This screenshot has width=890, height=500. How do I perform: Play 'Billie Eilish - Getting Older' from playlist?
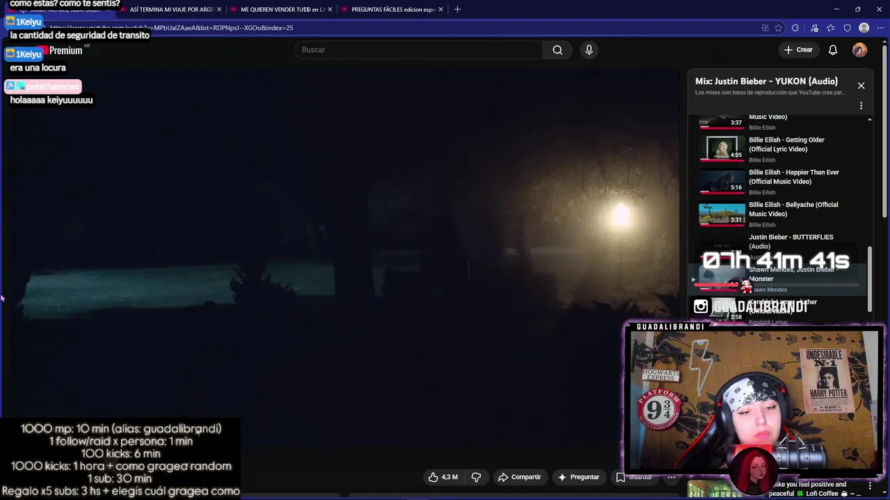[786, 144]
